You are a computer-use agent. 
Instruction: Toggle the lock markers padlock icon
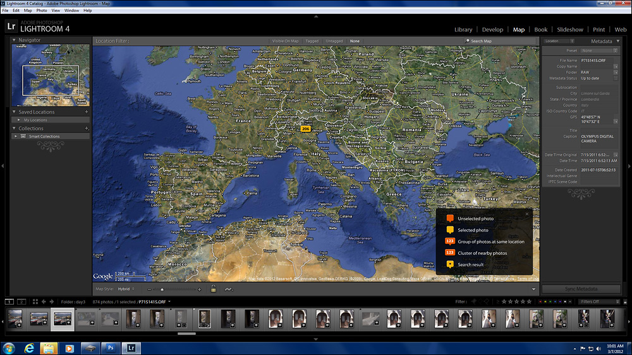point(213,289)
